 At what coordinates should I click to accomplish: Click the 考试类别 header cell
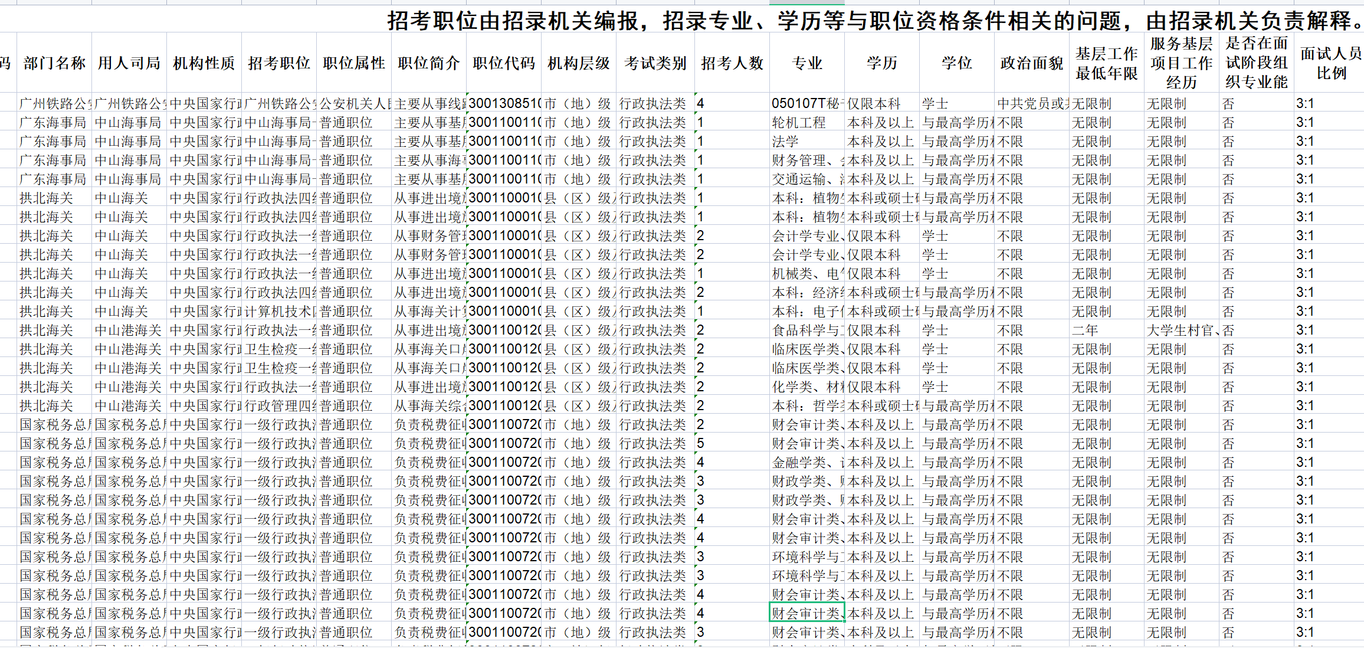click(655, 63)
